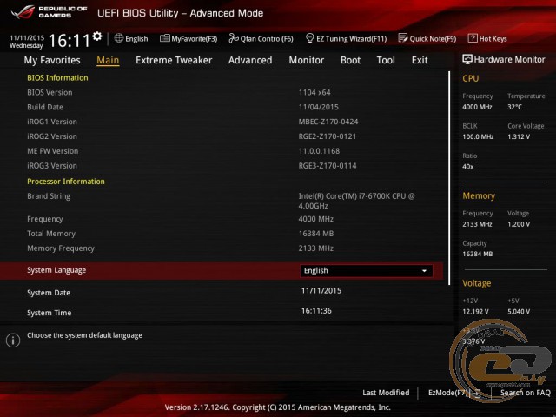Select the System Language row label
The image size is (556, 417).
(x=56, y=270)
